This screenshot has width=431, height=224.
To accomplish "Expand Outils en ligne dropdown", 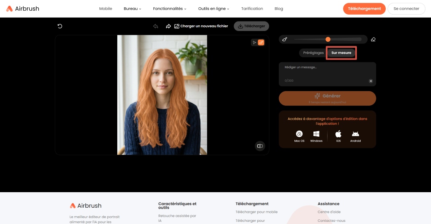I will click(214, 9).
